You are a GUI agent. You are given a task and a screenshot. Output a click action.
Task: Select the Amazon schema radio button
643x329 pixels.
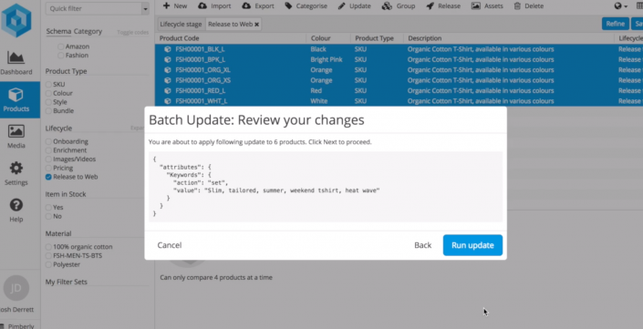point(61,46)
